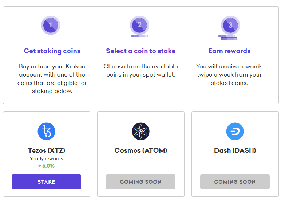Click the purple STAKE button

(46, 182)
